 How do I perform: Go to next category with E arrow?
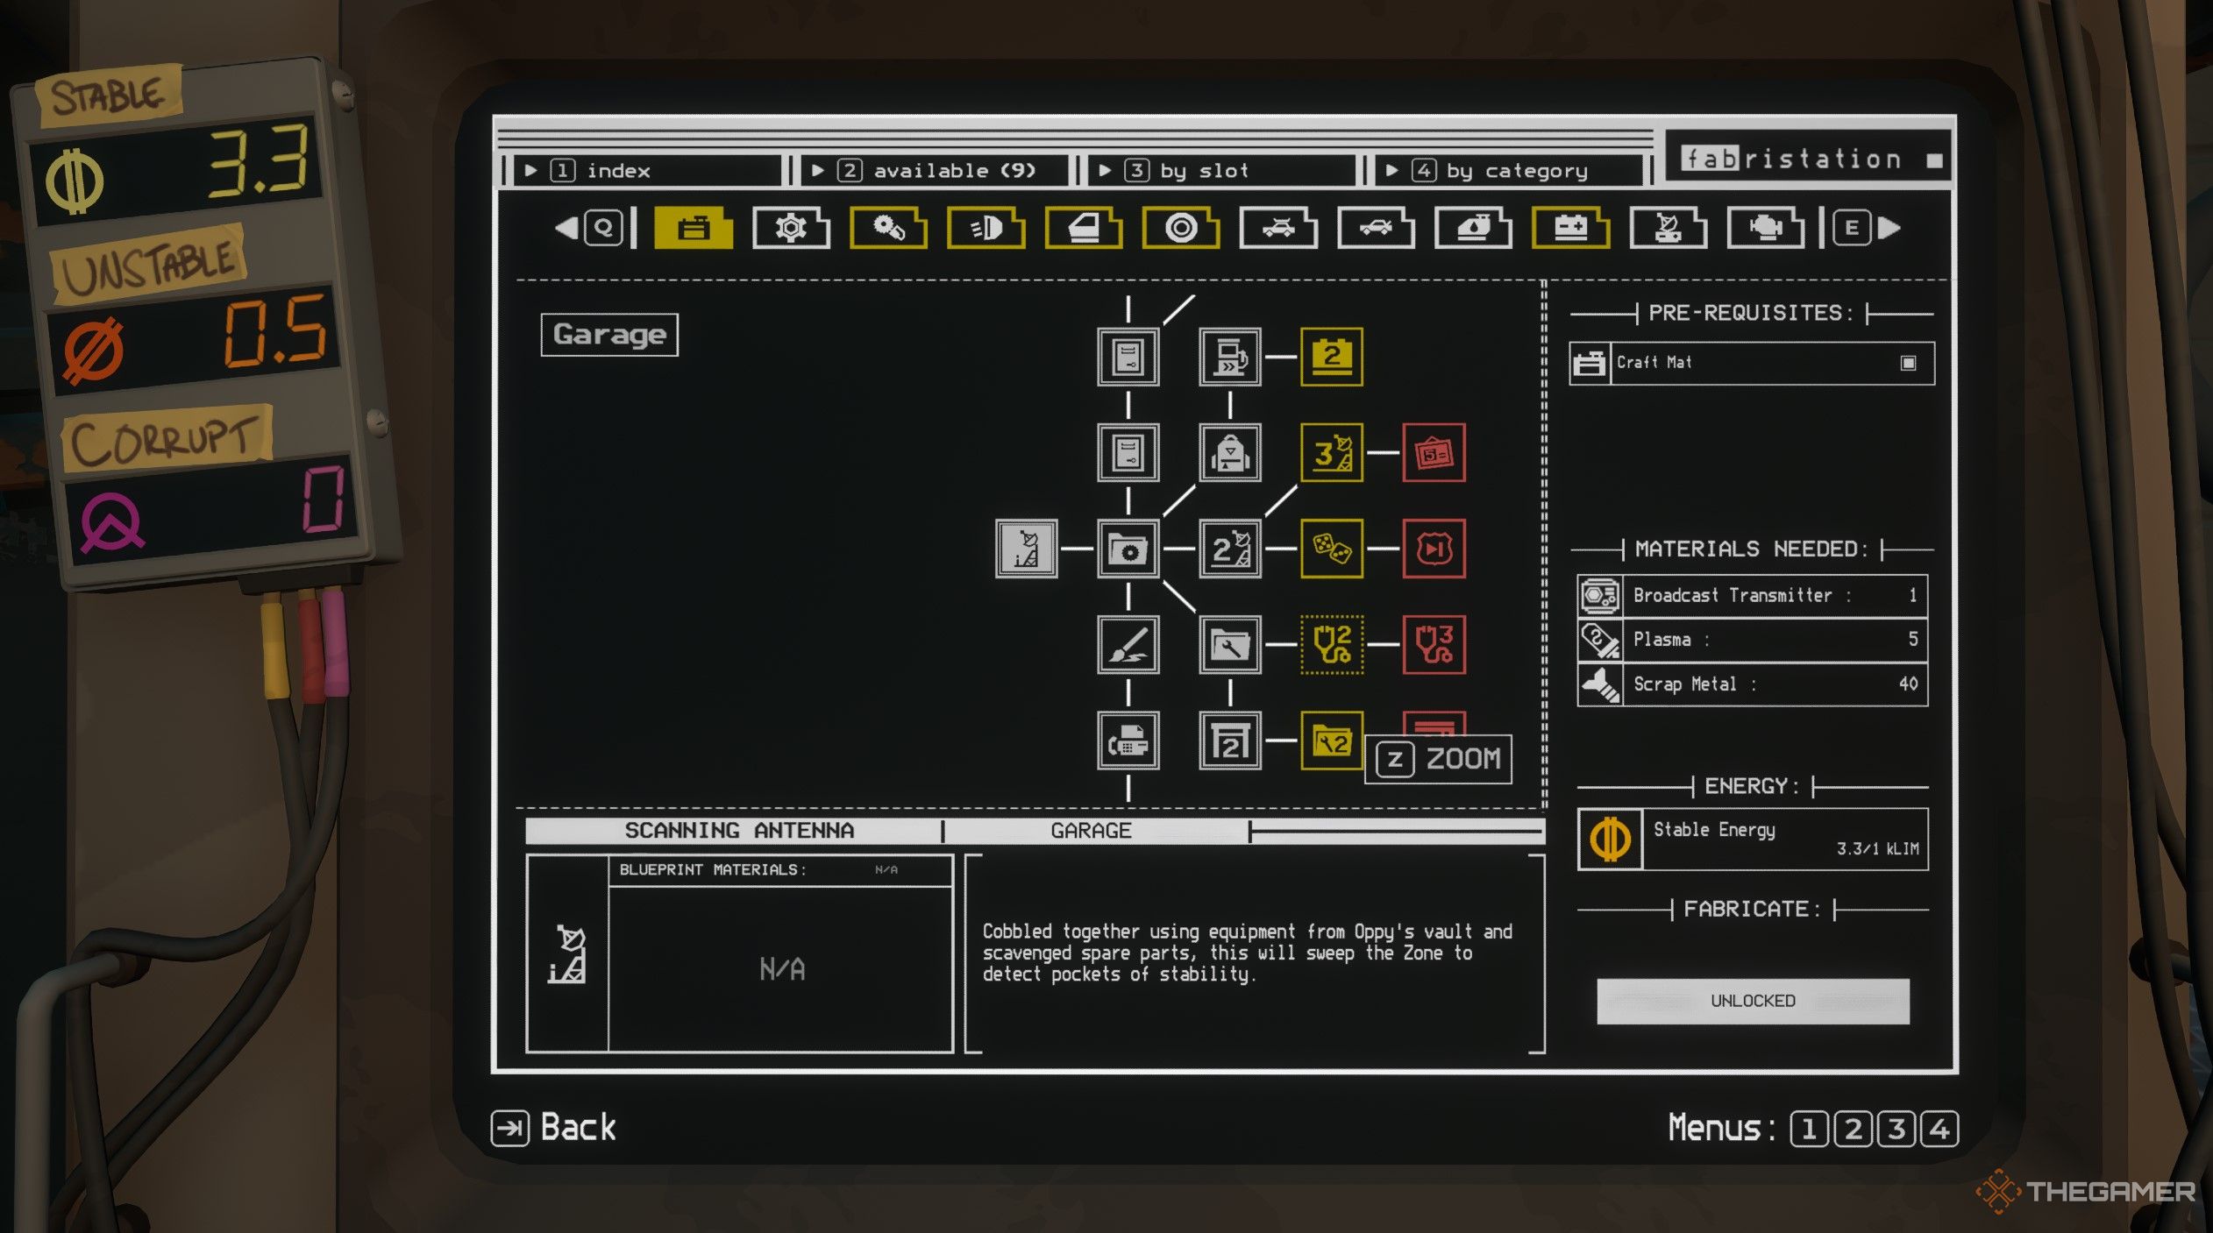tap(1868, 228)
